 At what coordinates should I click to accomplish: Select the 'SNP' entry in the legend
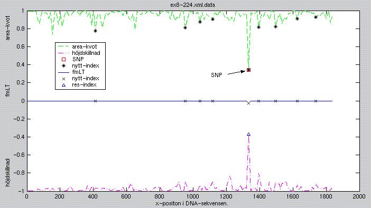coord(78,59)
